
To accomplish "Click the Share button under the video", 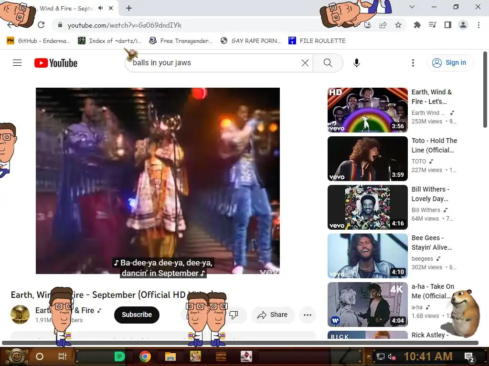I will (x=272, y=315).
